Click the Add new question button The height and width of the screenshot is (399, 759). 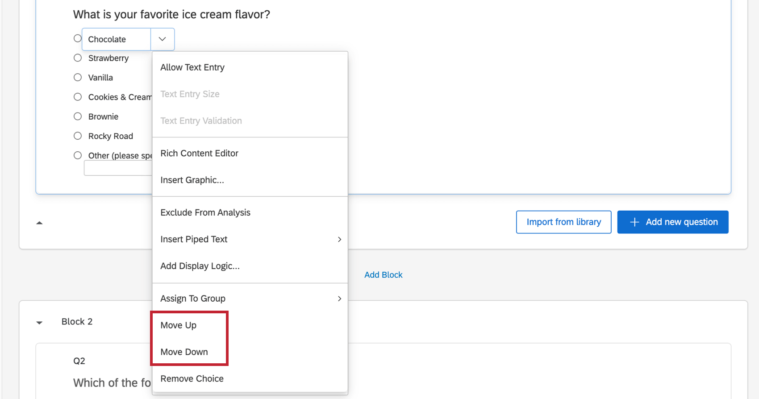coord(673,222)
